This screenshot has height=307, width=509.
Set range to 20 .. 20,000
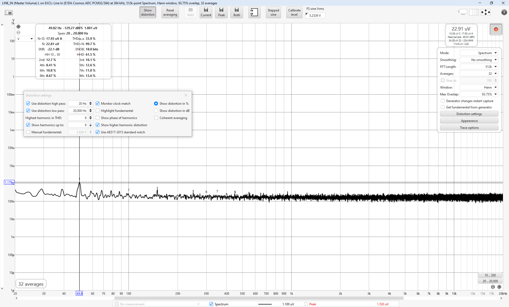(x=490, y=281)
